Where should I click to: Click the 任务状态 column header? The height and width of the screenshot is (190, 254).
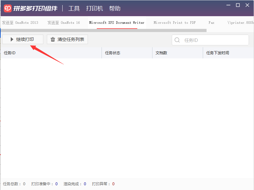127,53
